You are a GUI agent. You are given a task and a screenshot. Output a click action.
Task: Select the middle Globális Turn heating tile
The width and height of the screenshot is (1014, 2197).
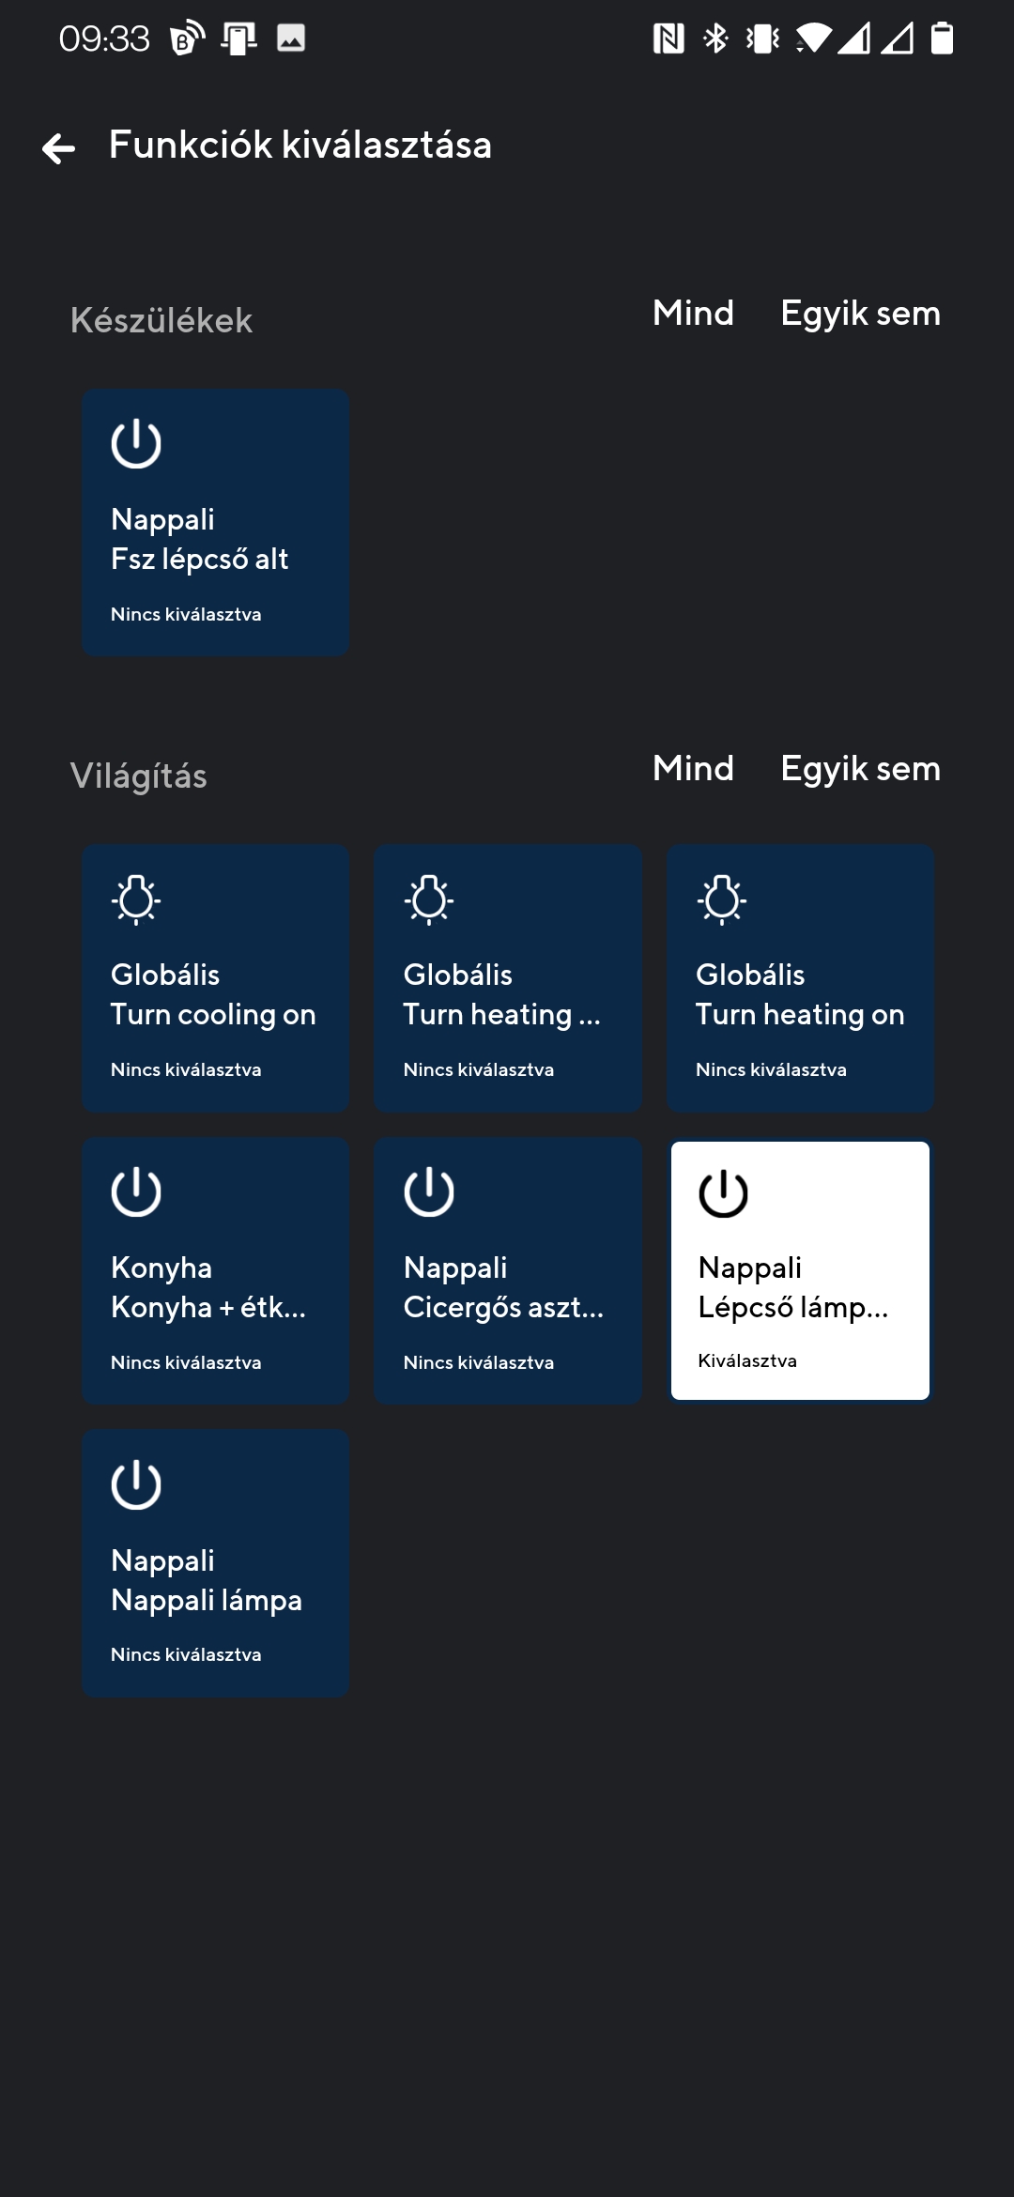(507, 978)
